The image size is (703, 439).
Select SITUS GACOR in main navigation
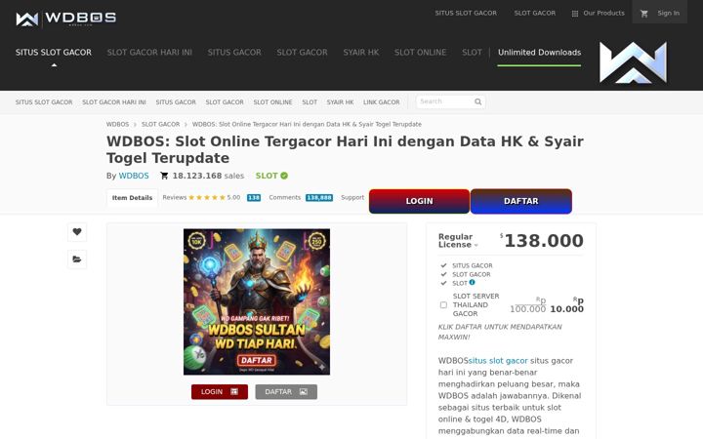click(234, 53)
